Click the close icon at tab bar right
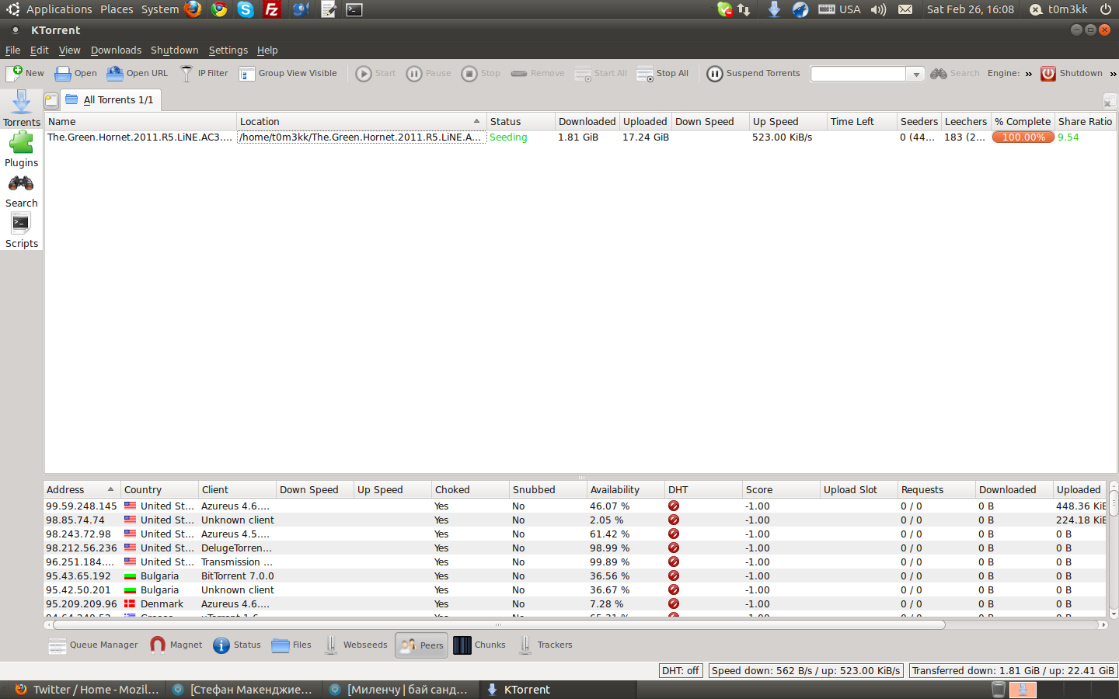 (x=1110, y=101)
